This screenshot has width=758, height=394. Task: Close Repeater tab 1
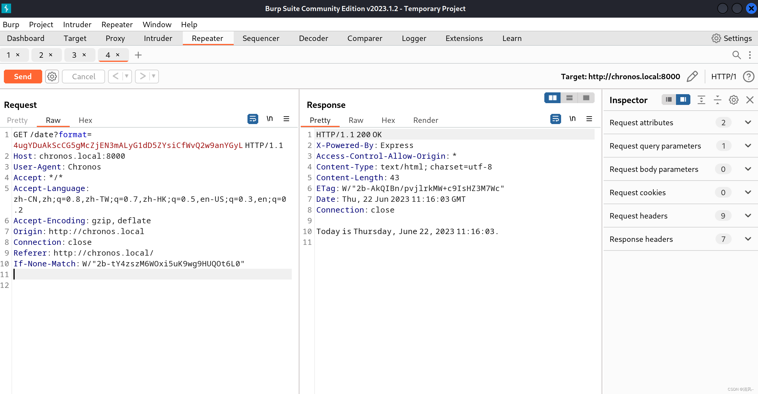18,55
